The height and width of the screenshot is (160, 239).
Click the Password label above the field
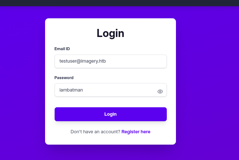click(64, 78)
